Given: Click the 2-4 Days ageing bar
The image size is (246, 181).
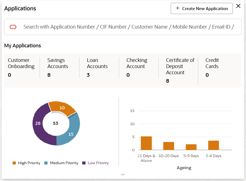Looking at the screenshot, I should click(x=213, y=145).
